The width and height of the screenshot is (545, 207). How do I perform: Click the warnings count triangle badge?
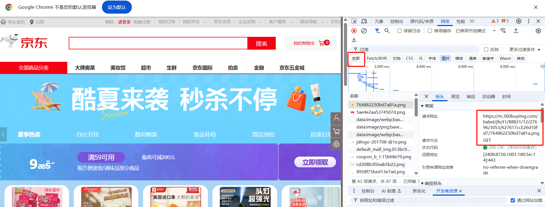click(495, 21)
